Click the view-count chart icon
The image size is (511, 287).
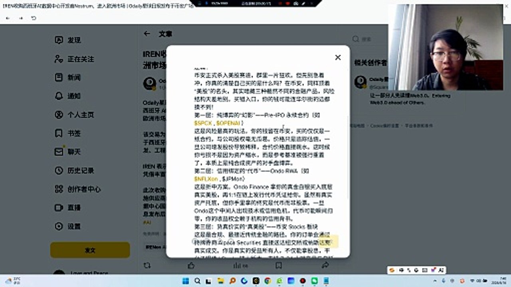tap(238, 265)
